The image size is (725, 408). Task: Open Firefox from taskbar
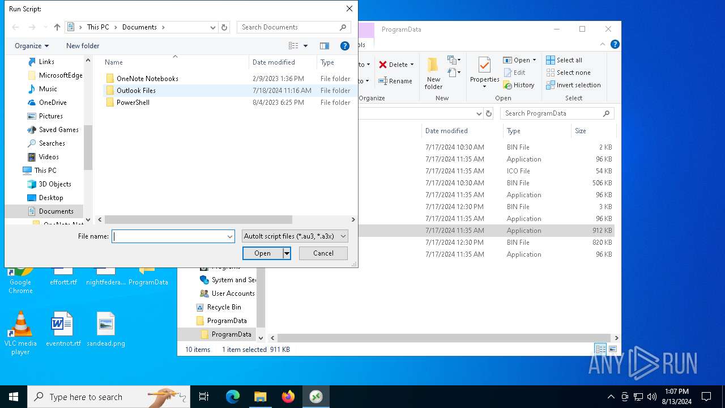tap(288, 397)
